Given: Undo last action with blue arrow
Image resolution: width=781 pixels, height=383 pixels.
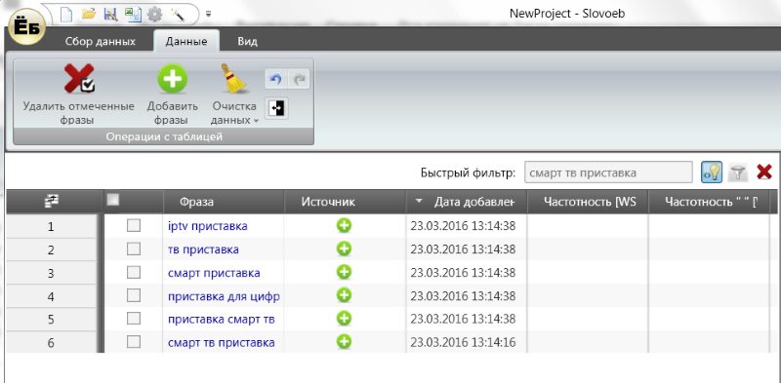Looking at the screenshot, I should point(275,80).
